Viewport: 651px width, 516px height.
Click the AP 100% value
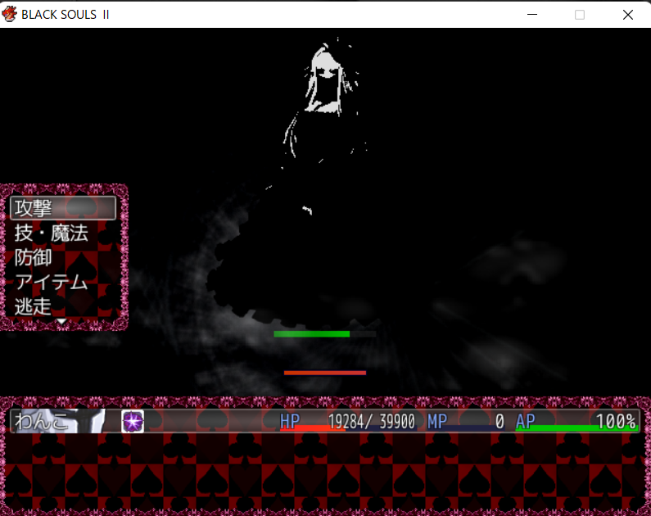coord(616,421)
